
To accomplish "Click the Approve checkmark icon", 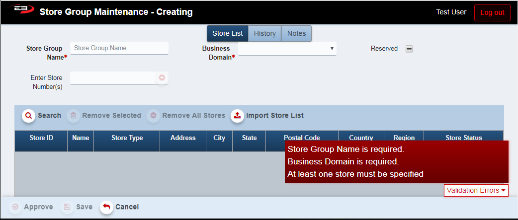I will tap(15, 207).
